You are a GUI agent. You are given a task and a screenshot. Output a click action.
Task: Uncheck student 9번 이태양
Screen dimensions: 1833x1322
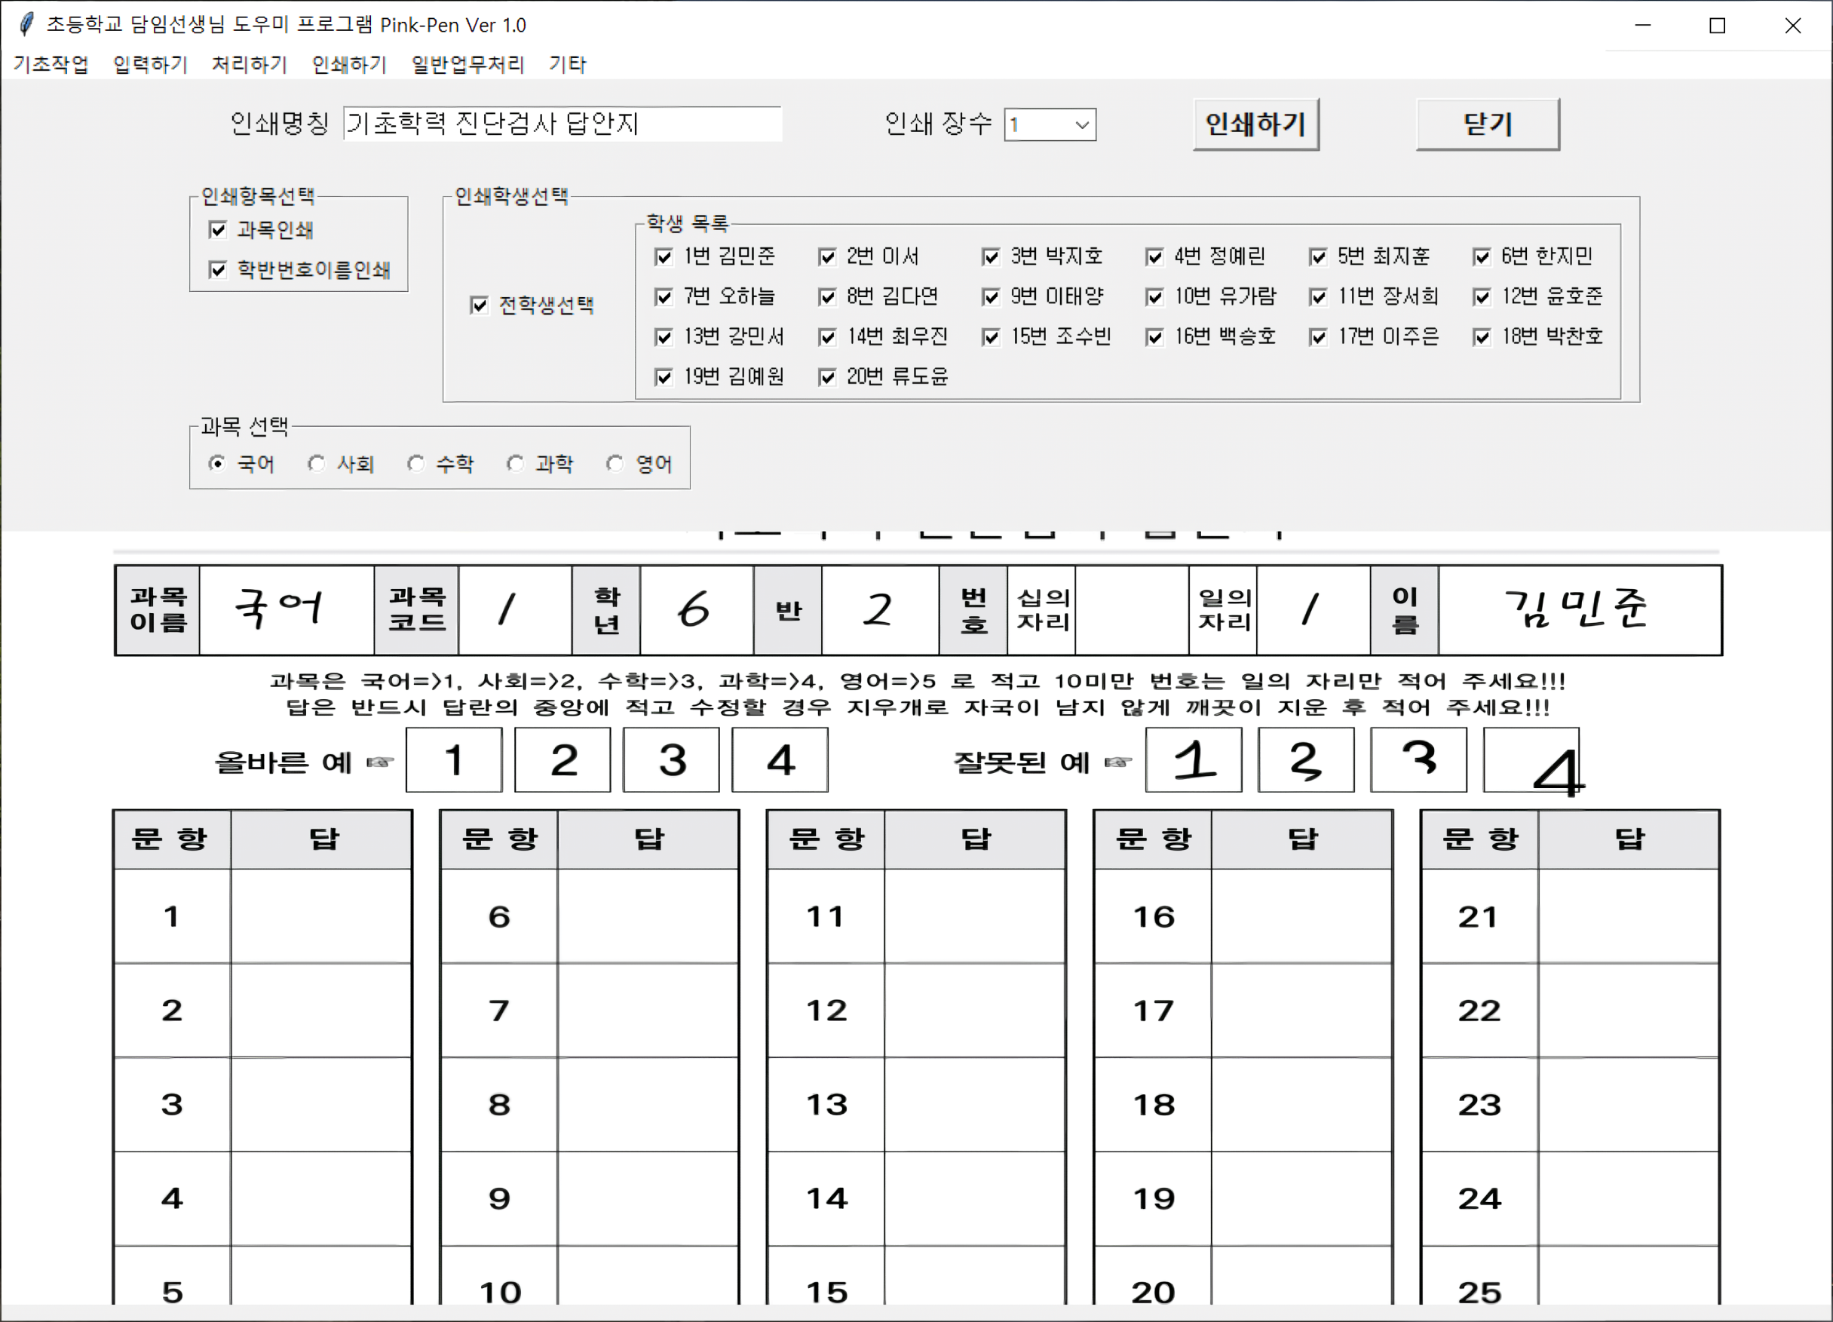click(x=991, y=296)
